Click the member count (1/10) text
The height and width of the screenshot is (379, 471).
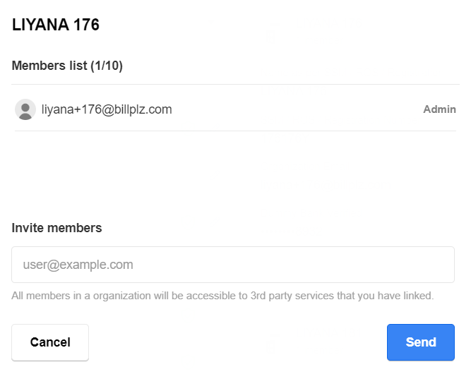point(107,66)
